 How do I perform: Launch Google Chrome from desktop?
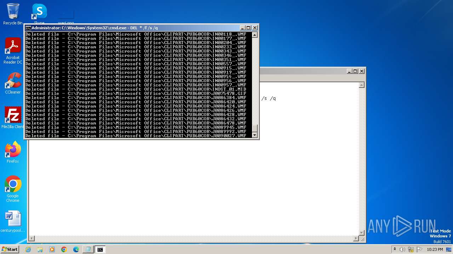coord(13,189)
